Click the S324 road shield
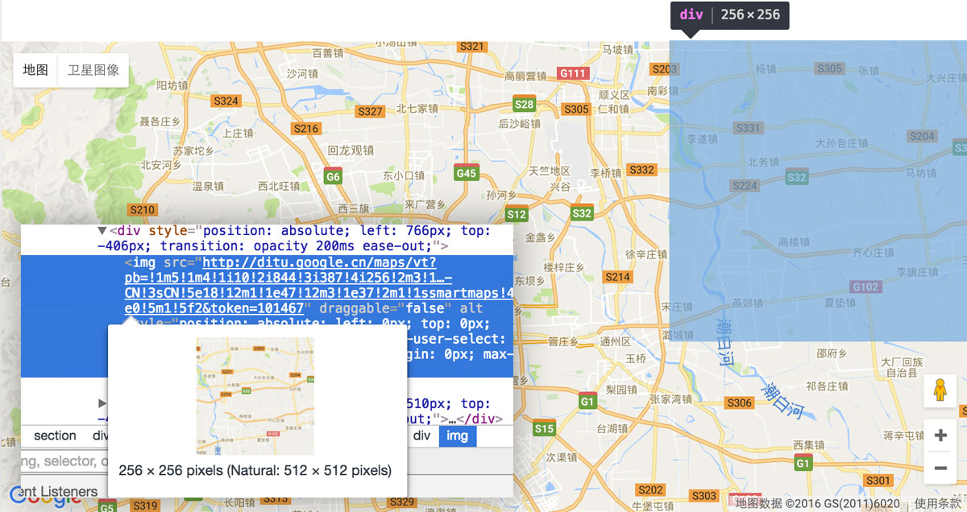Screen dimensions: 967x512 click(x=226, y=101)
